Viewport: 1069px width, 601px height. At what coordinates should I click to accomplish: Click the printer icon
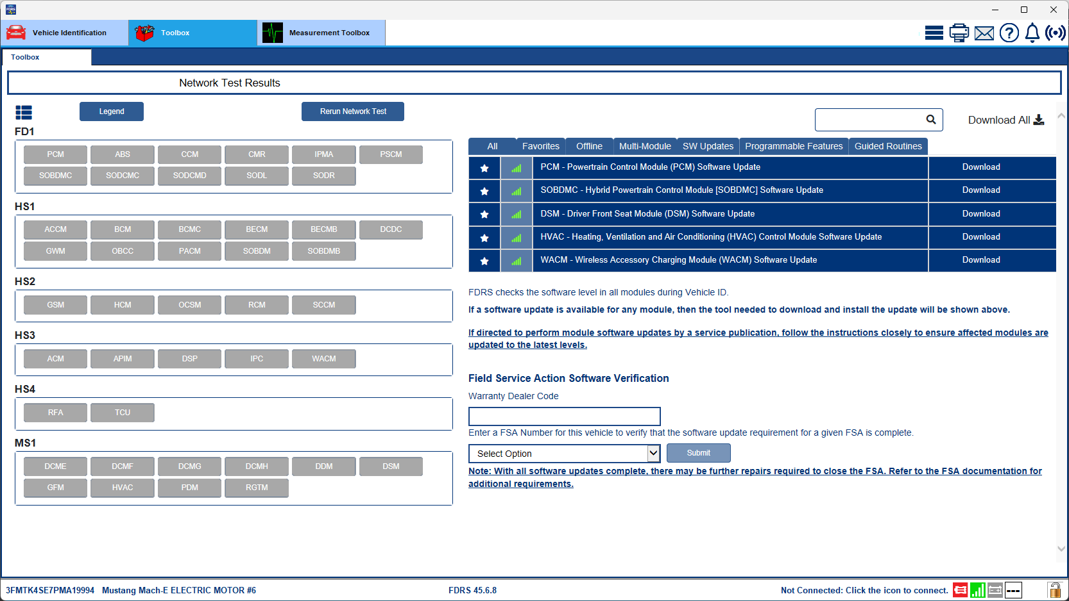tap(959, 33)
